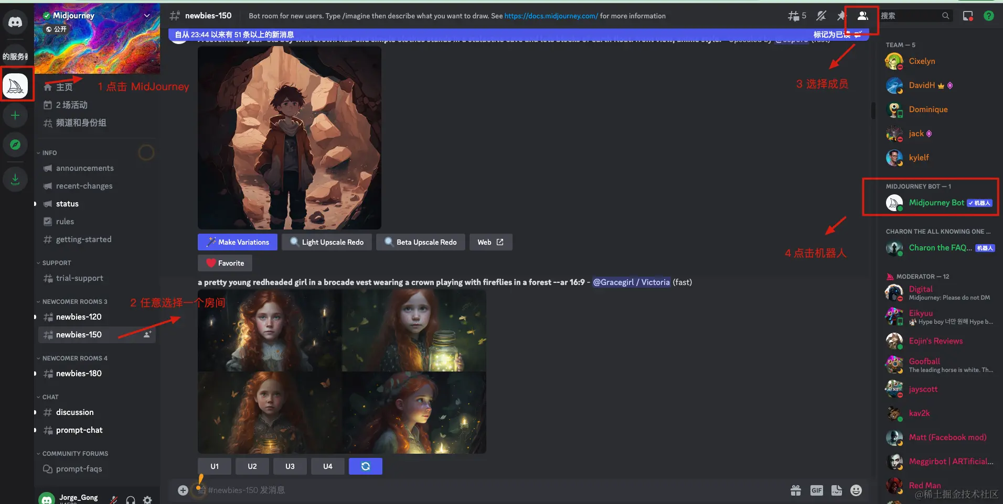The width and height of the screenshot is (1003, 504).
Task: Open Discord direct messages home icon
Action: (15, 22)
